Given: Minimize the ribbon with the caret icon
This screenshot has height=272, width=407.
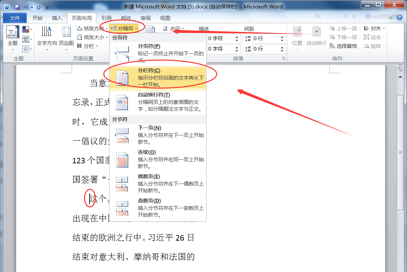Looking at the screenshot, I should tap(391, 18).
